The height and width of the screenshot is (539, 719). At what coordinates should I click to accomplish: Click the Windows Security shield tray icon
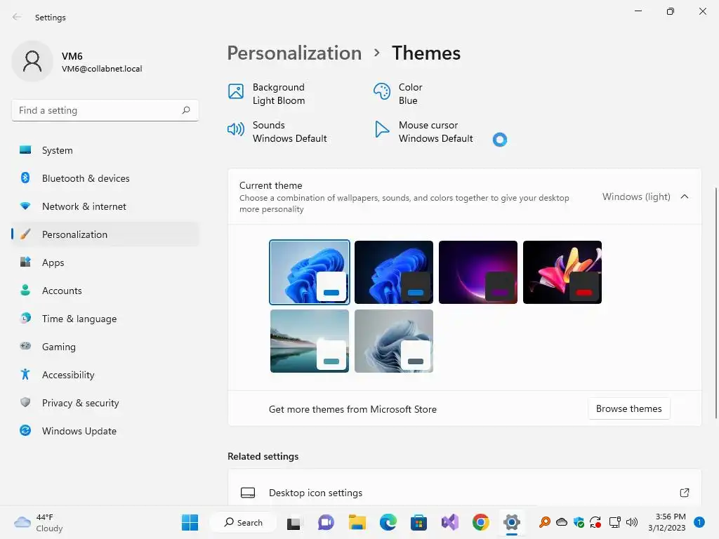tap(579, 522)
